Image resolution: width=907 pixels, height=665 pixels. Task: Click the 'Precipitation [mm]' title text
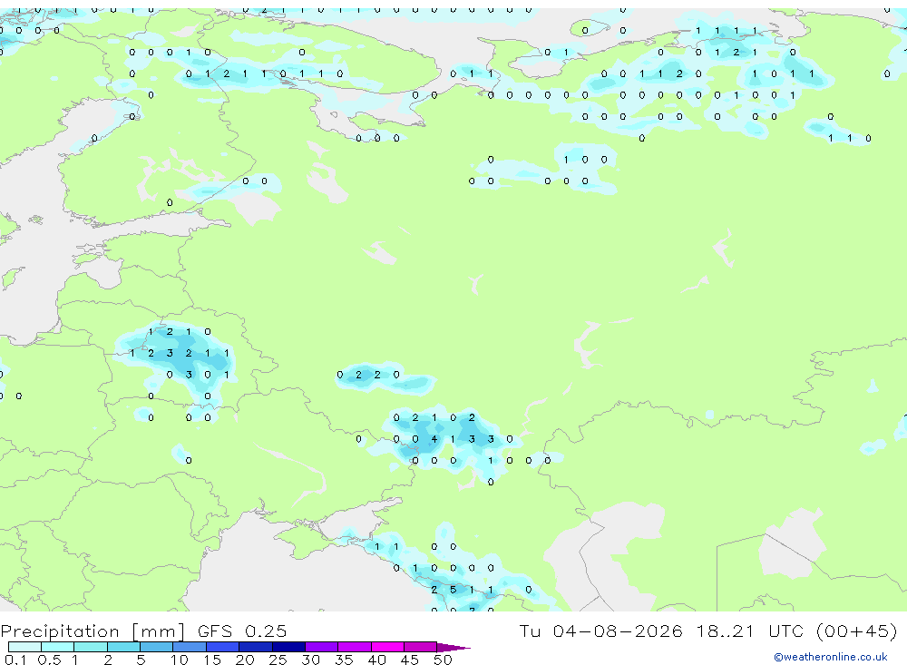(x=93, y=631)
